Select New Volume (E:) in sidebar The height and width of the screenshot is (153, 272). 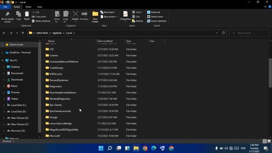coord(20,118)
